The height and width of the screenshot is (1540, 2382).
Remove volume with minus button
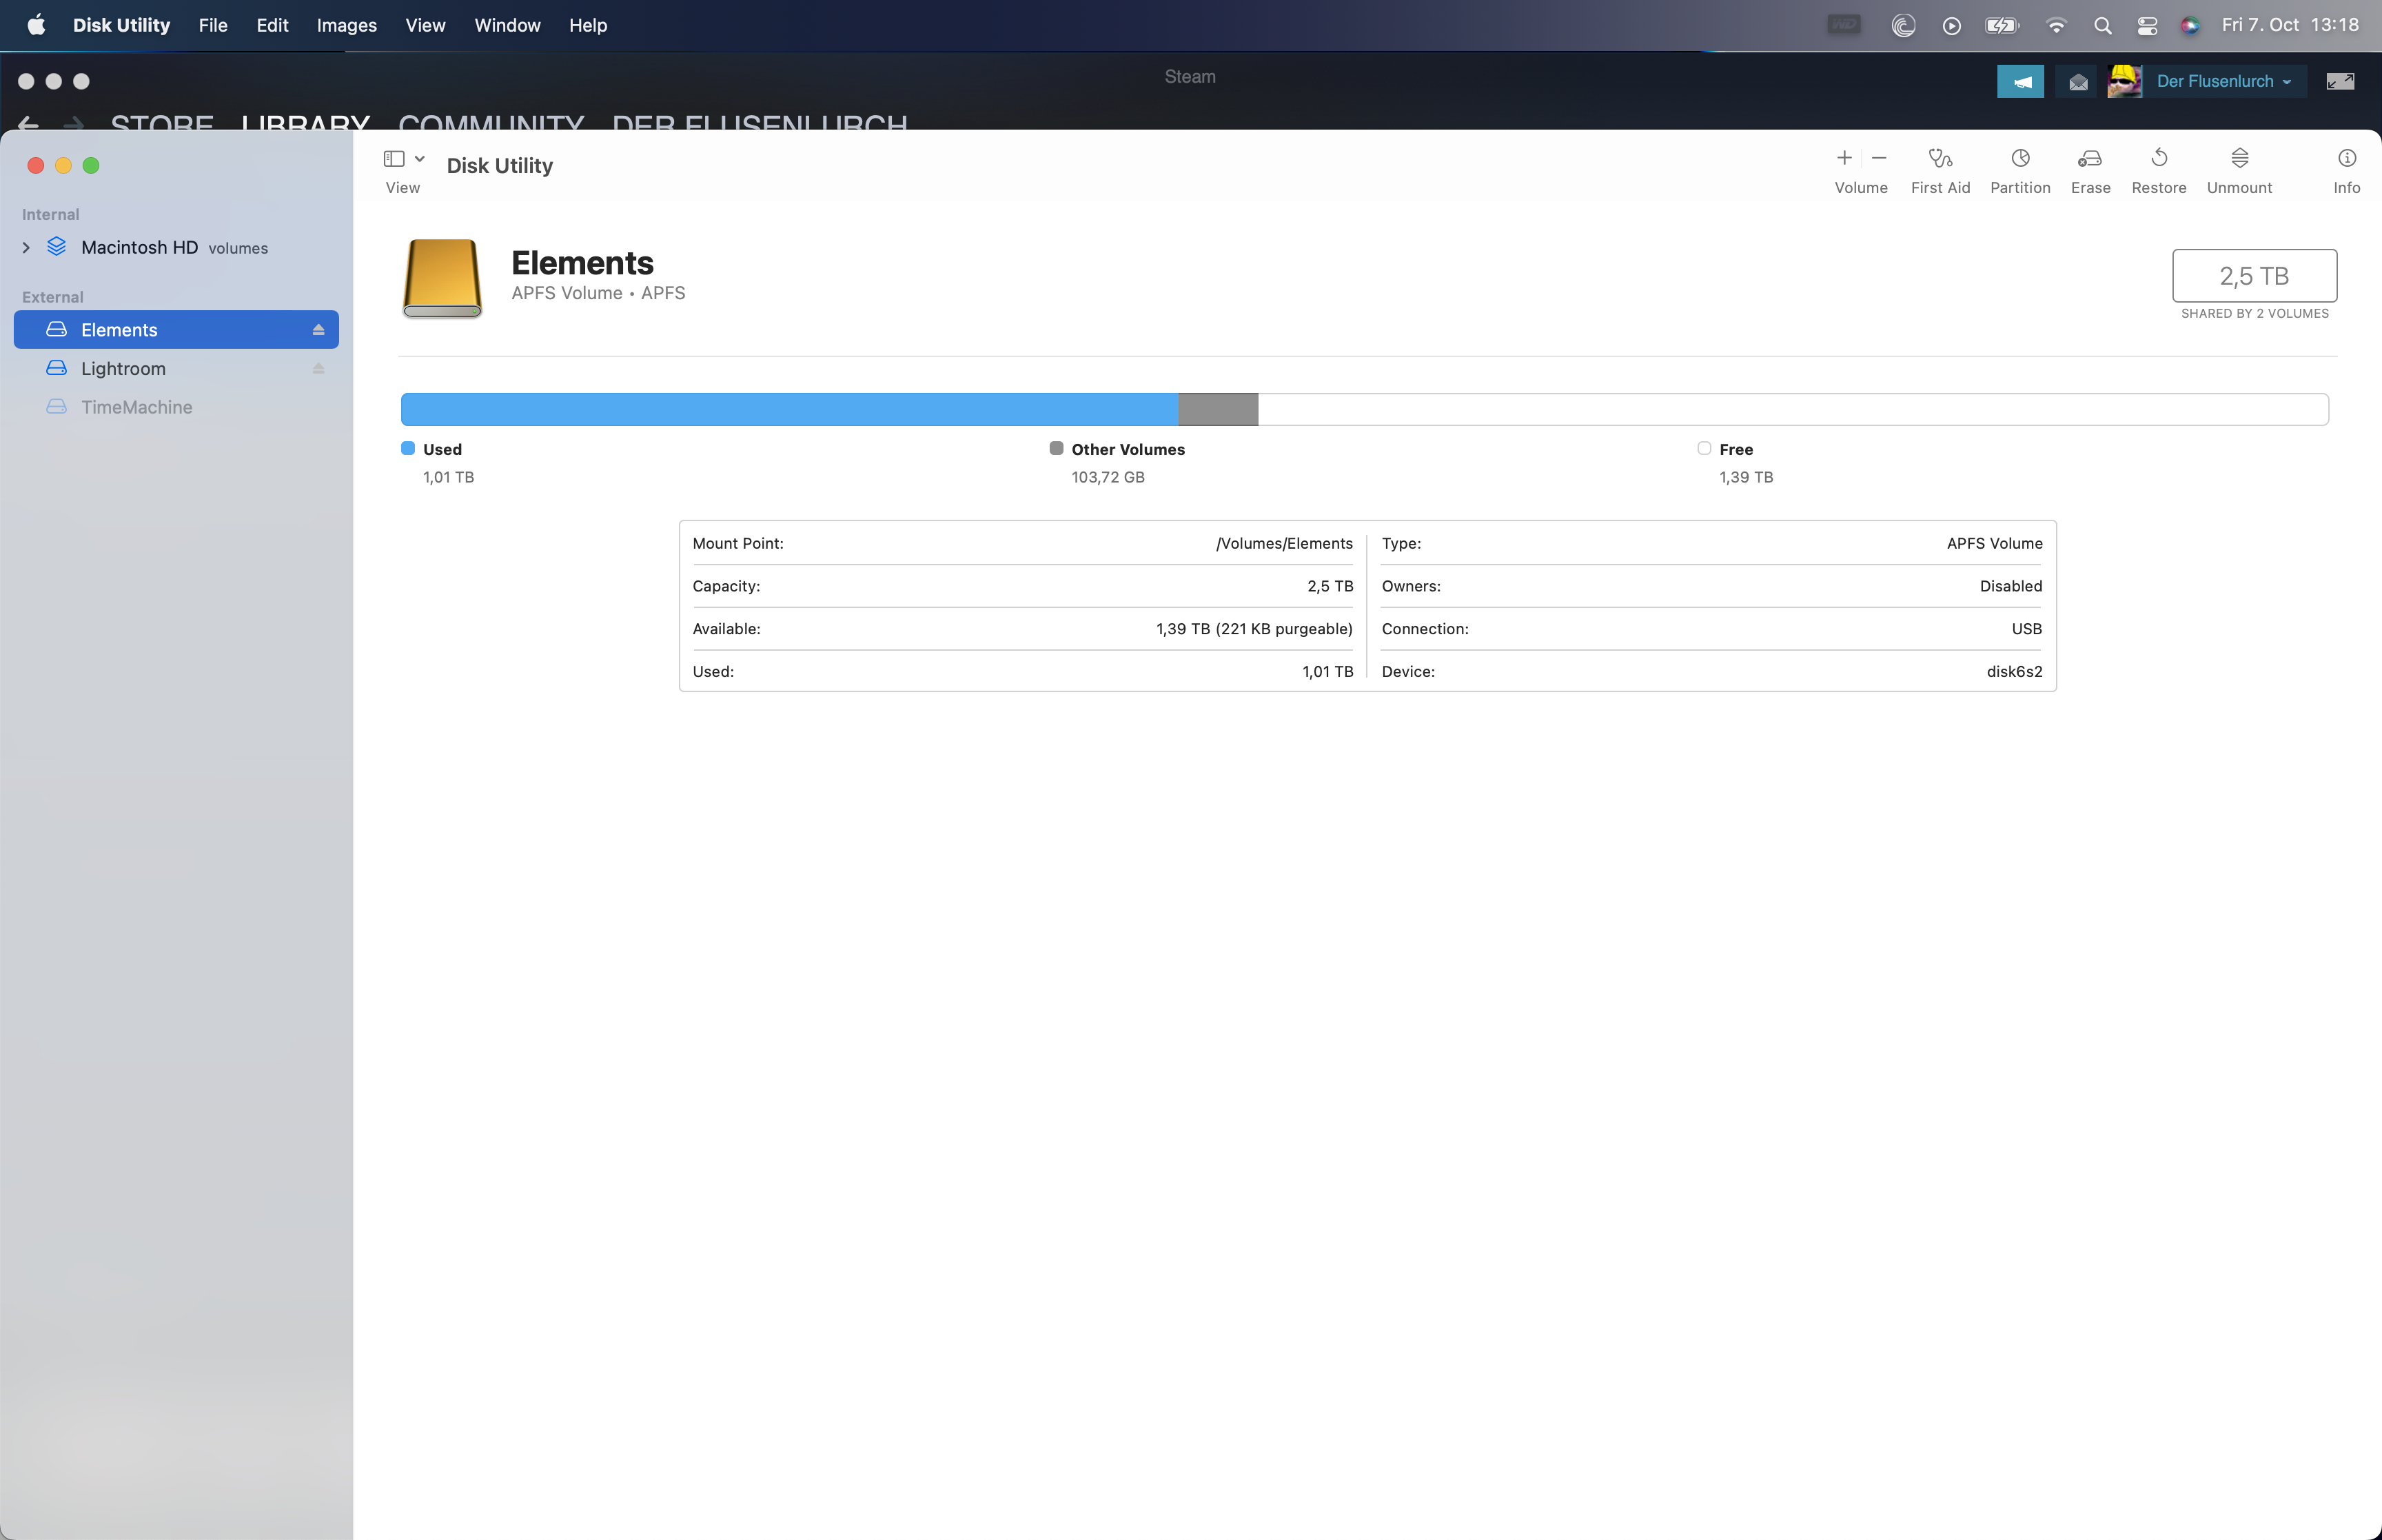click(1880, 158)
